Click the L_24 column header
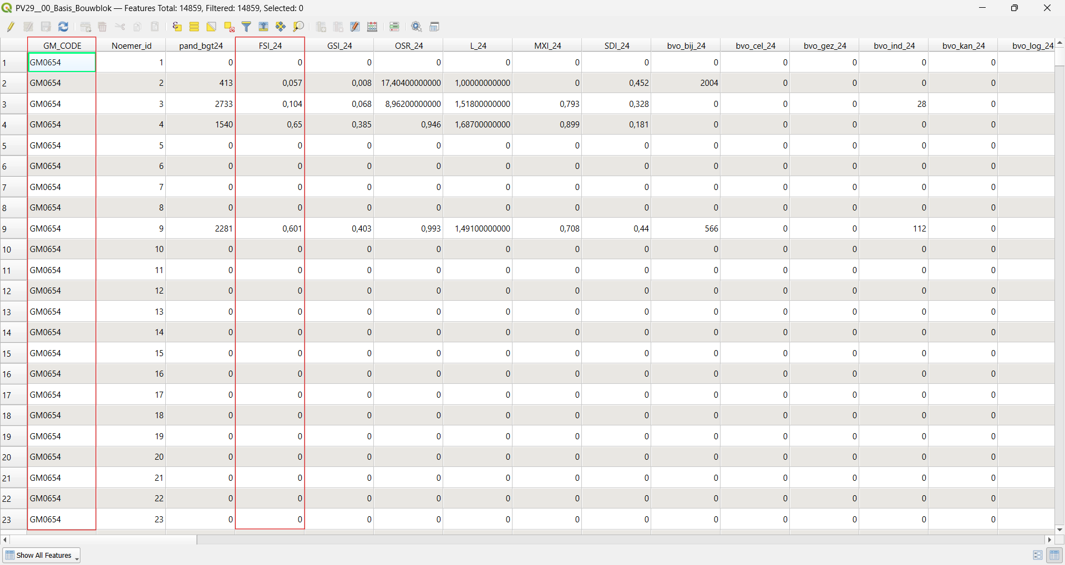 [x=478, y=45]
